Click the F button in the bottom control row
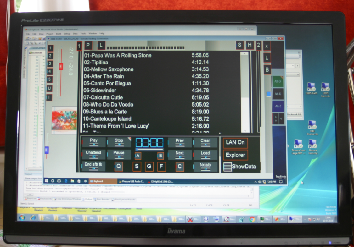The width and height of the screenshot is (354, 247). [161, 167]
